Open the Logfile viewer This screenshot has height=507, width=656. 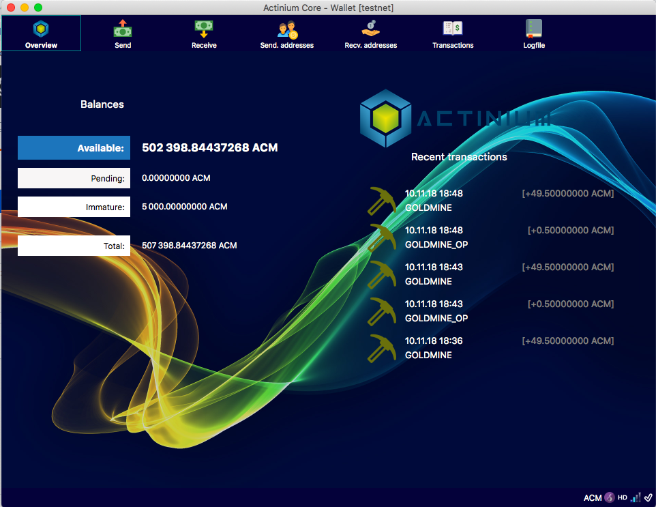(534, 33)
